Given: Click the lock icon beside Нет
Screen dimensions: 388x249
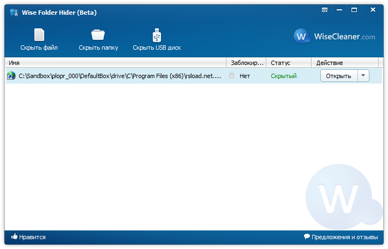Looking at the screenshot, I should 231,75.
